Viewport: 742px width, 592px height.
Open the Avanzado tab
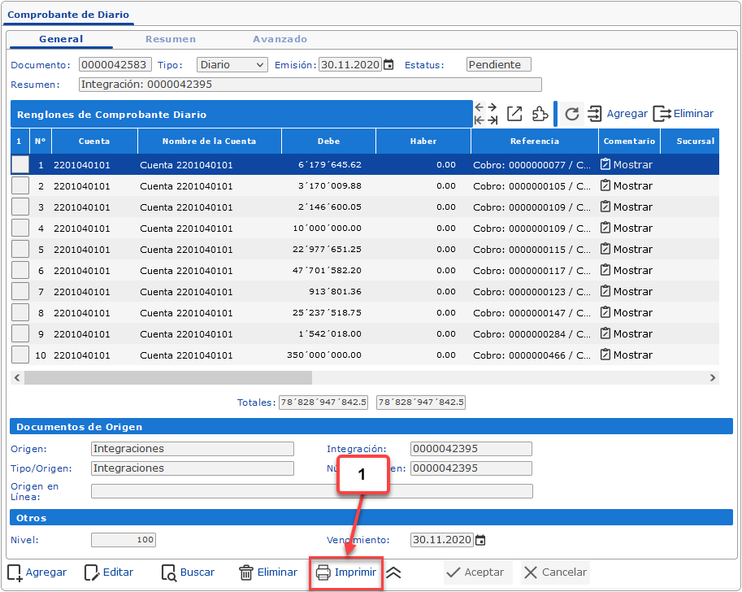[280, 39]
